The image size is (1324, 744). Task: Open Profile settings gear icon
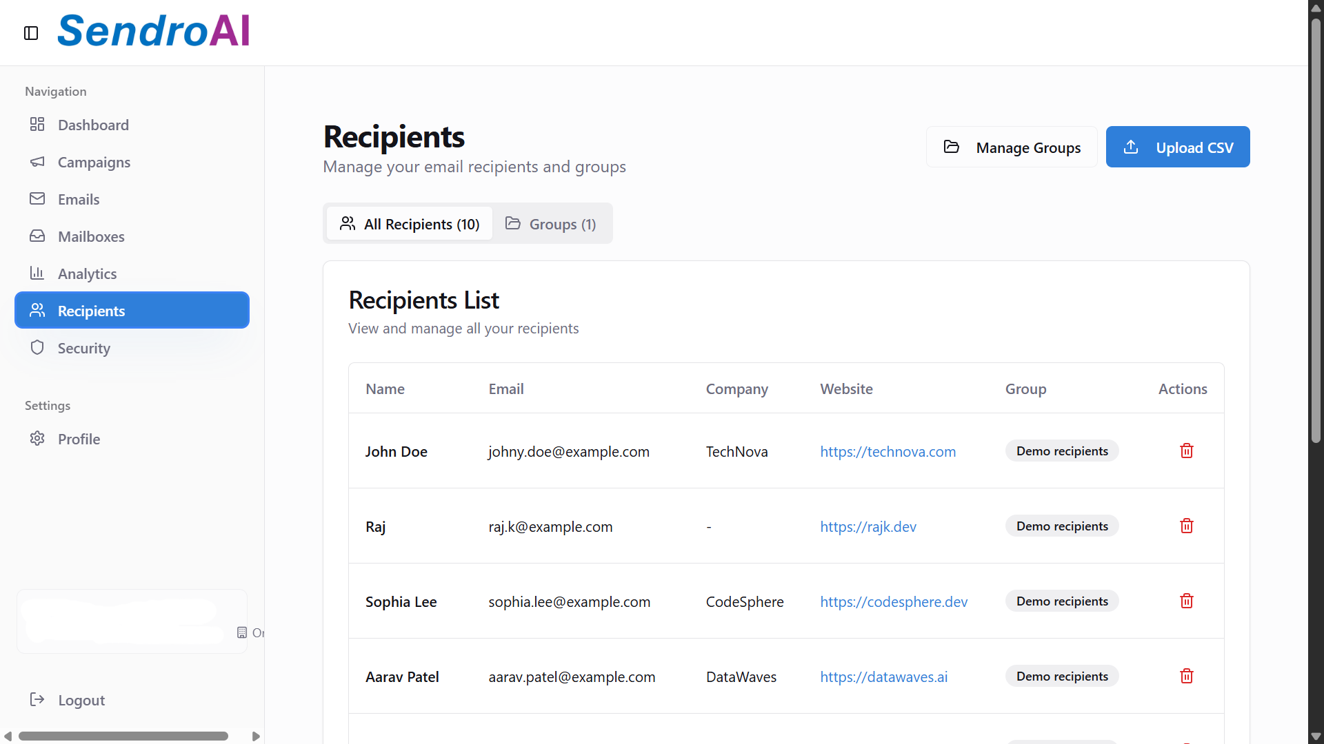click(38, 438)
